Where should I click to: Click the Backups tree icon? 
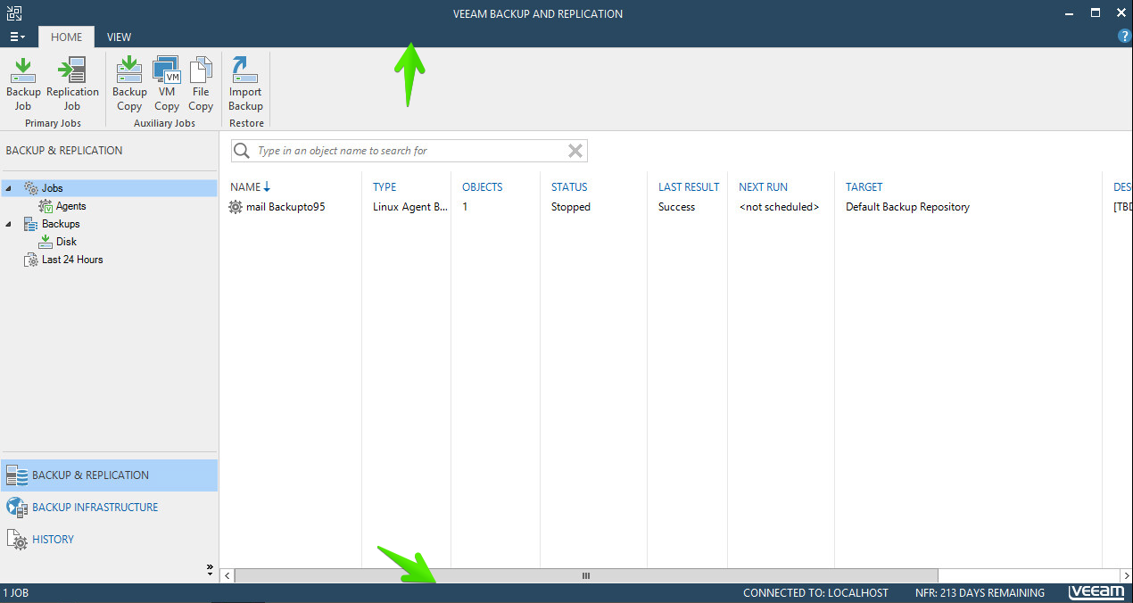[31, 224]
